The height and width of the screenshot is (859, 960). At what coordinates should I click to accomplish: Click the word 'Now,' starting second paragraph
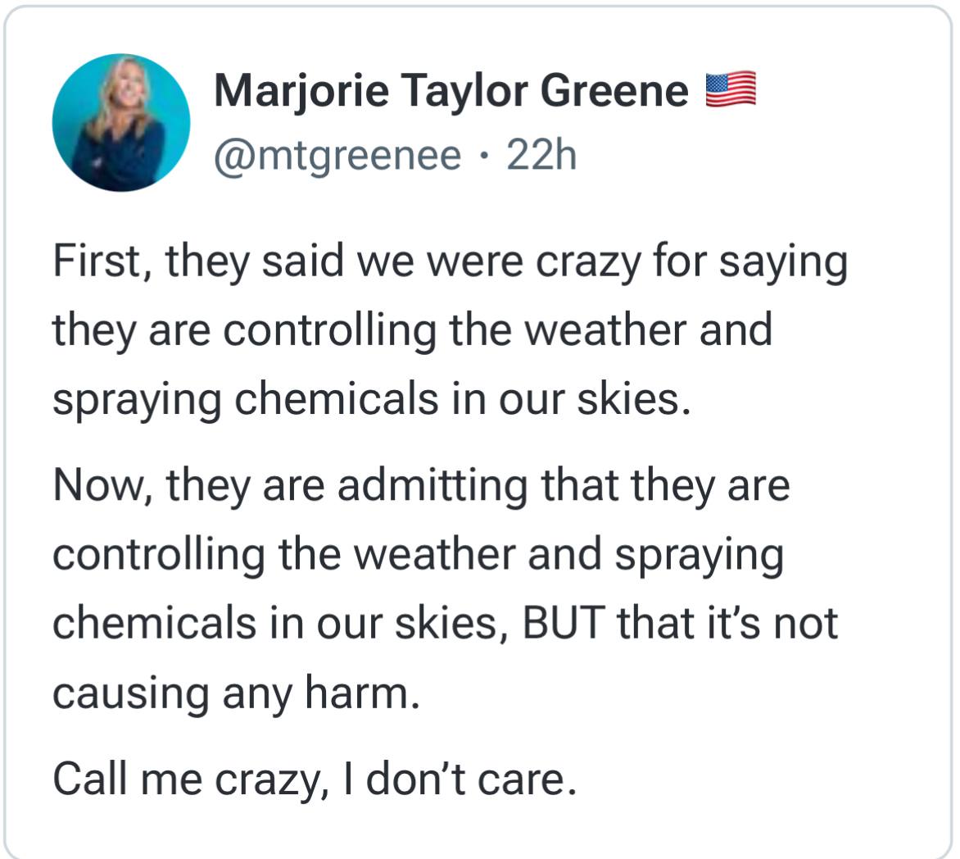[102, 486]
